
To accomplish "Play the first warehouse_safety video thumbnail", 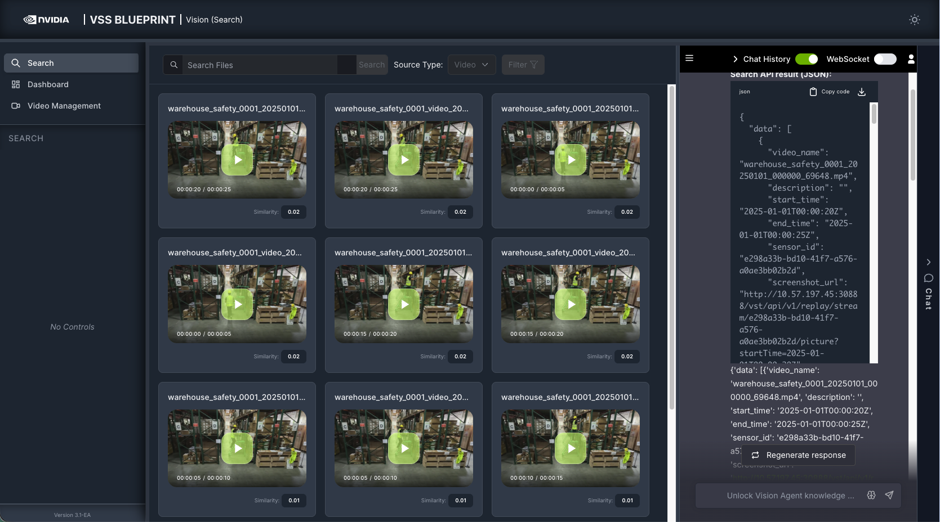I will click(237, 160).
